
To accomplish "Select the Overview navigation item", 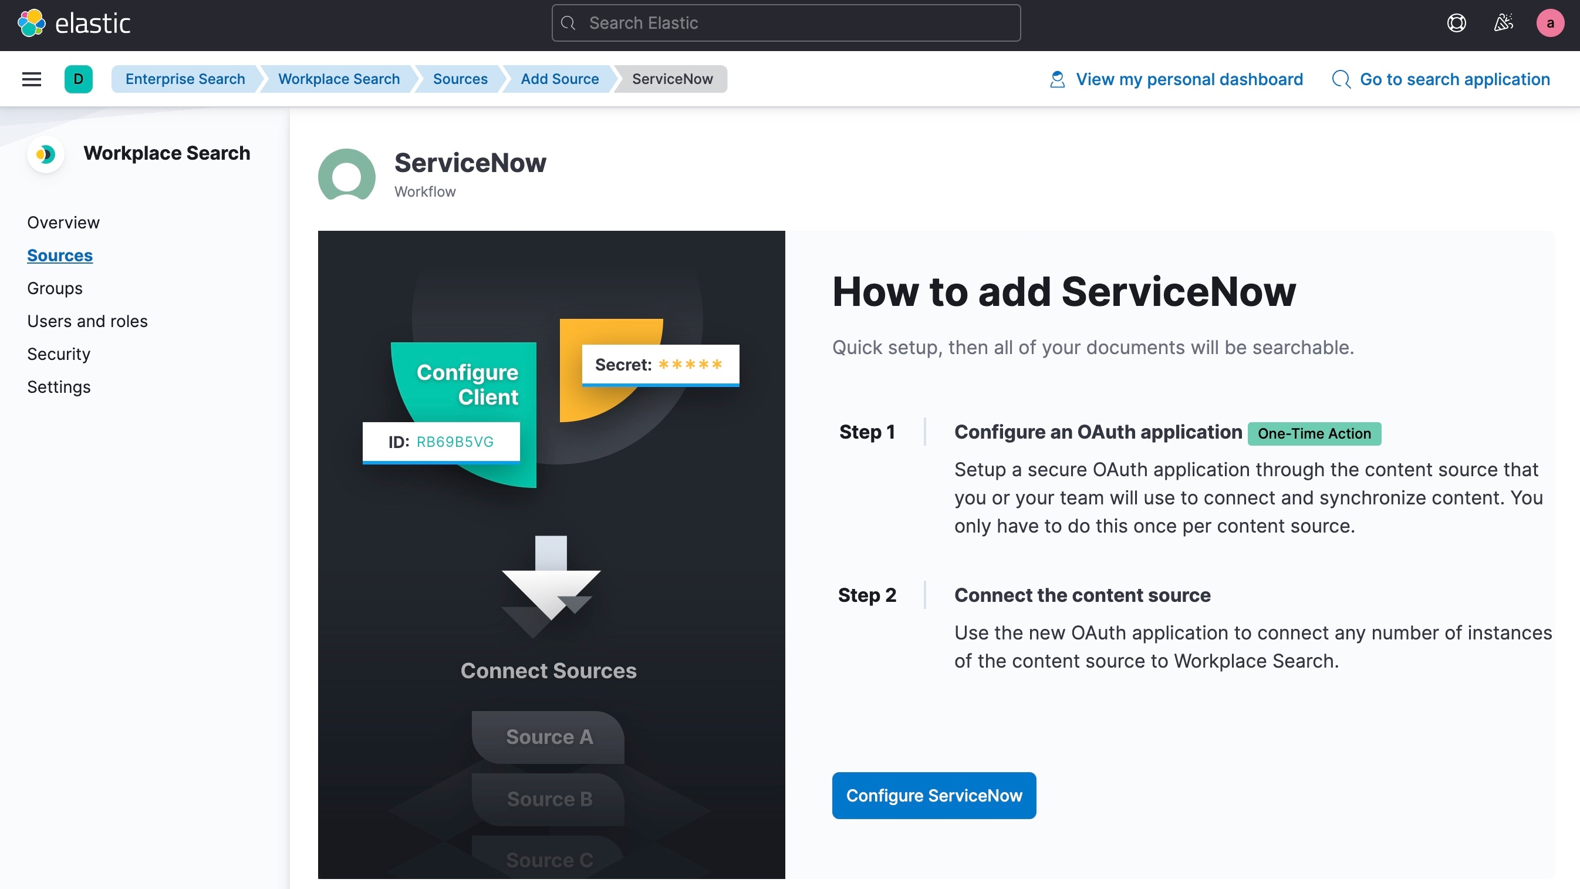I will click(x=63, y=223).
